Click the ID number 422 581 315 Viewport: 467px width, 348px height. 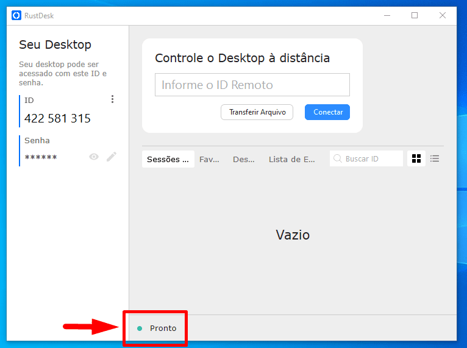(x=57, y=119)
